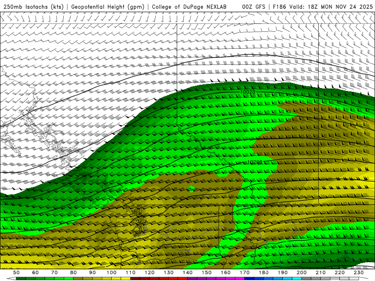
Task: Click the 50 kts legend label
Action: 16,273
